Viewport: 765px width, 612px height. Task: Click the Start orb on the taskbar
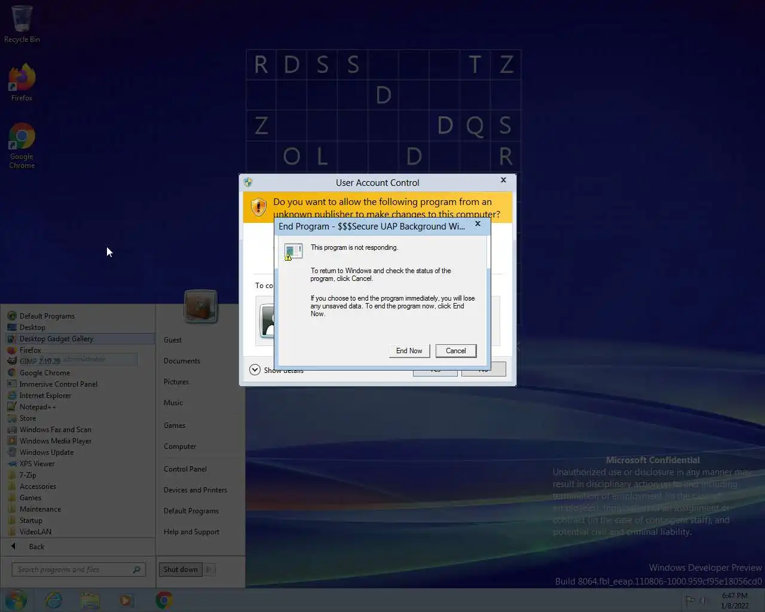(x=16, y=599)
